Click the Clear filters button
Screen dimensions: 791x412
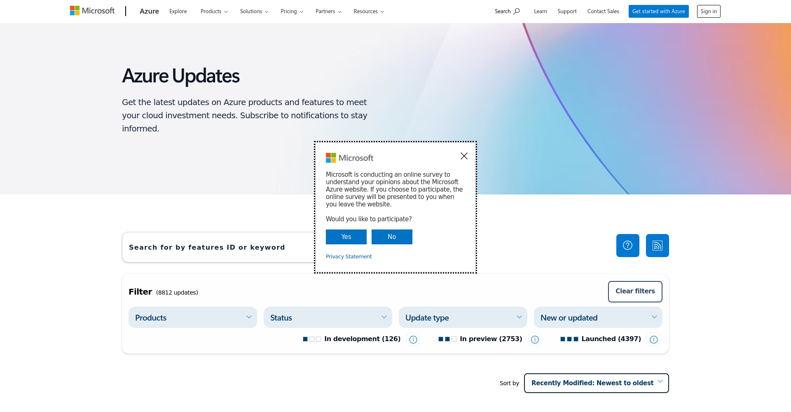[x=635, y=291]
